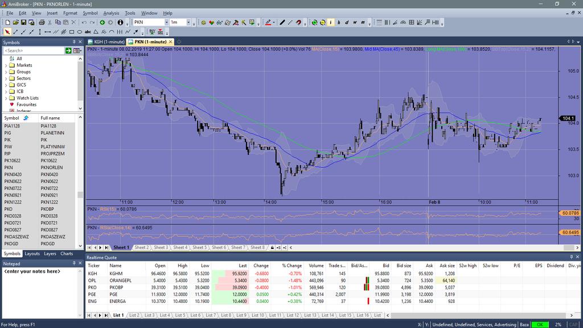Viewport: 583px width, 328px height.
Task: Select the Horizontal line drawing tool
Action: coord(48,32)
